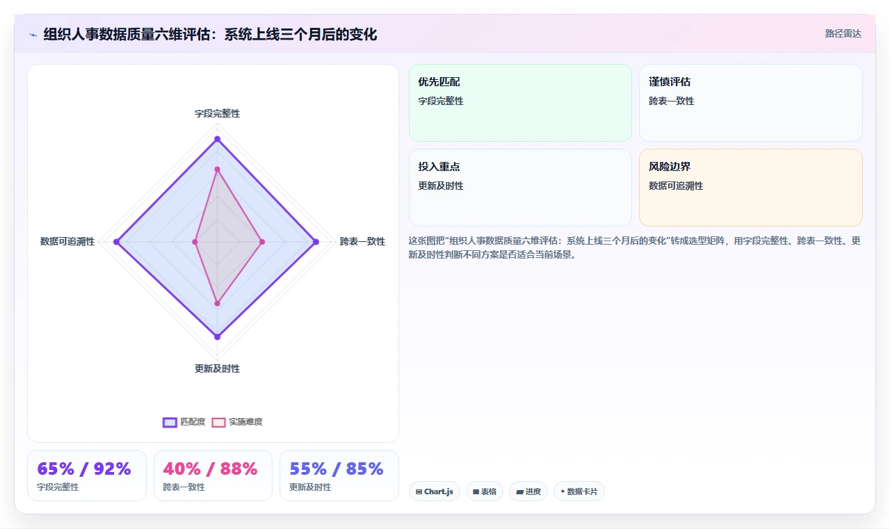Click the 数据可追溯性 axis label on the radar

pos(67,242)
